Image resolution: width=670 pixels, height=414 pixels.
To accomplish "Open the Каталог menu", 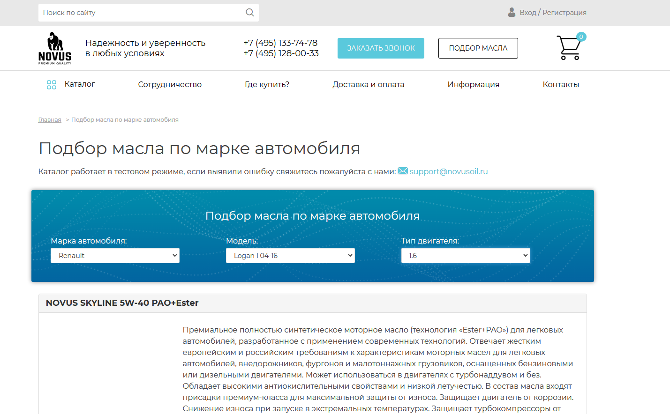I will [x=80, y=84].
